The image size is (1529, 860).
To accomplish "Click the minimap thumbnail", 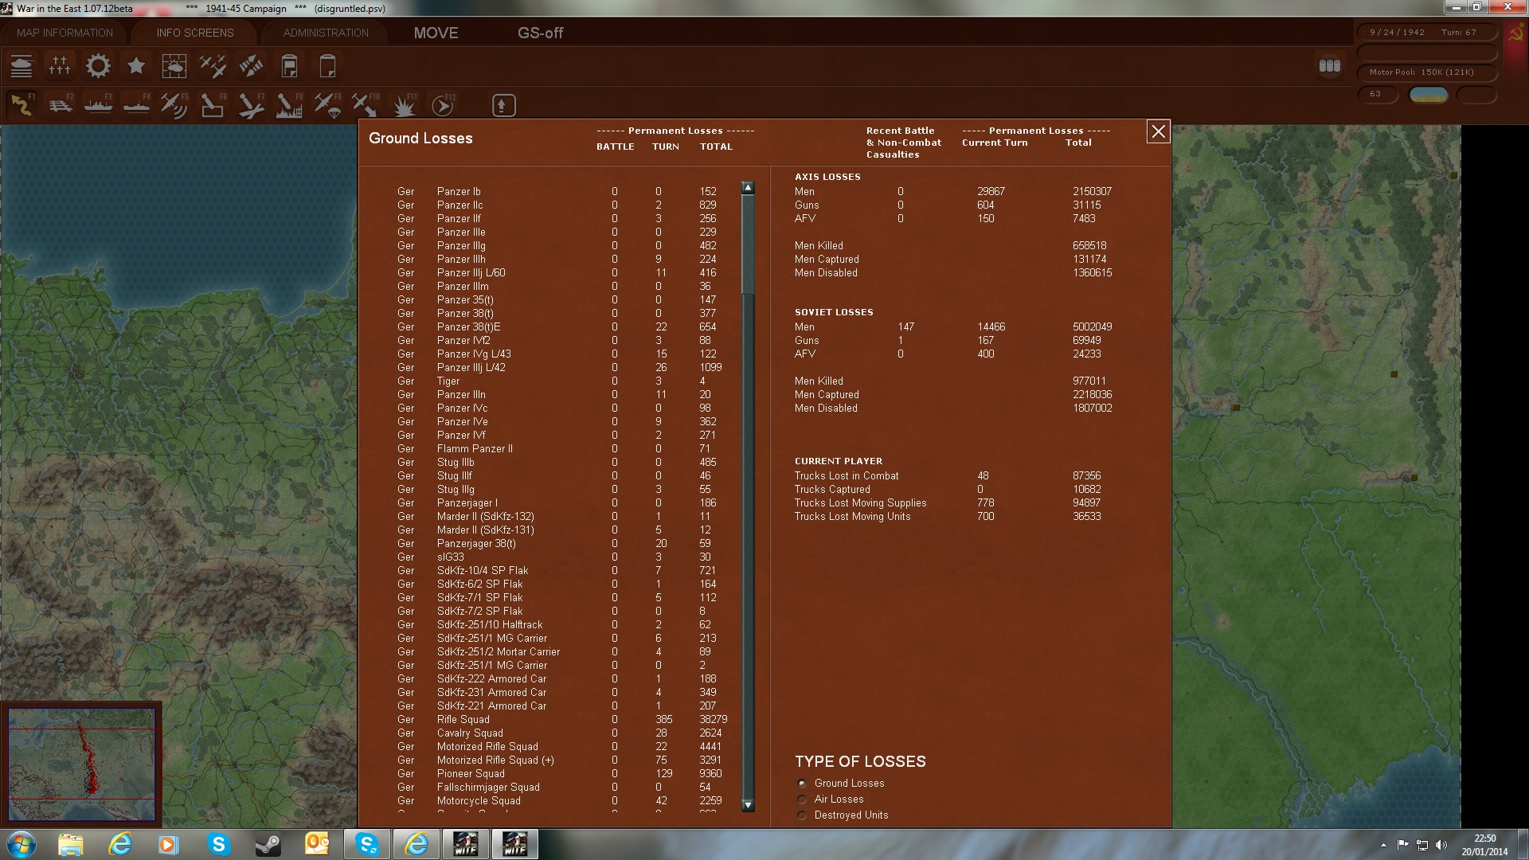I will tap(81, 764).
